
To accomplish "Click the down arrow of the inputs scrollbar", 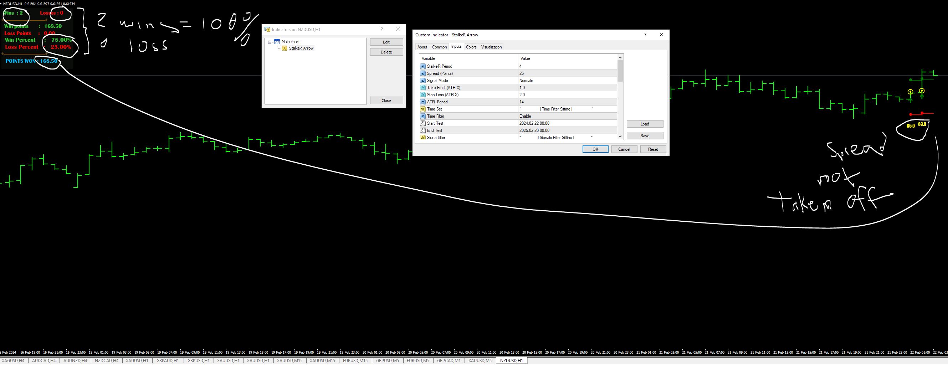I will (620, 136).
